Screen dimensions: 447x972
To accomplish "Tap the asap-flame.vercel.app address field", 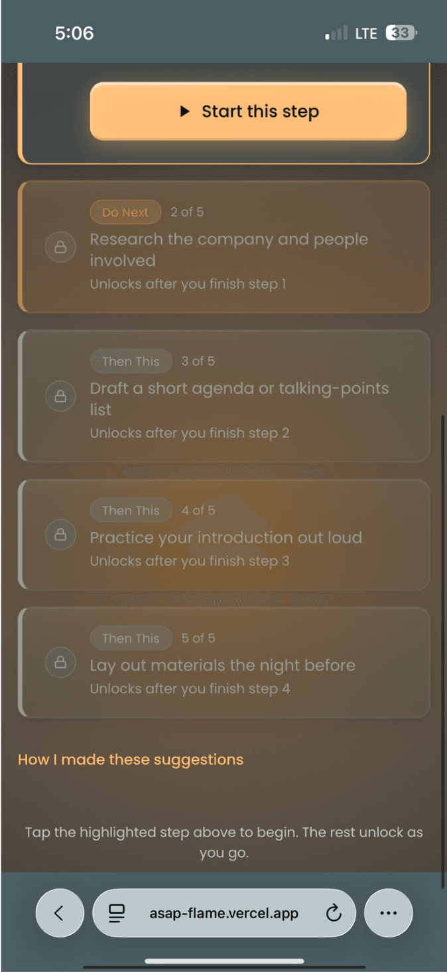I will click(x=224, y=914).
